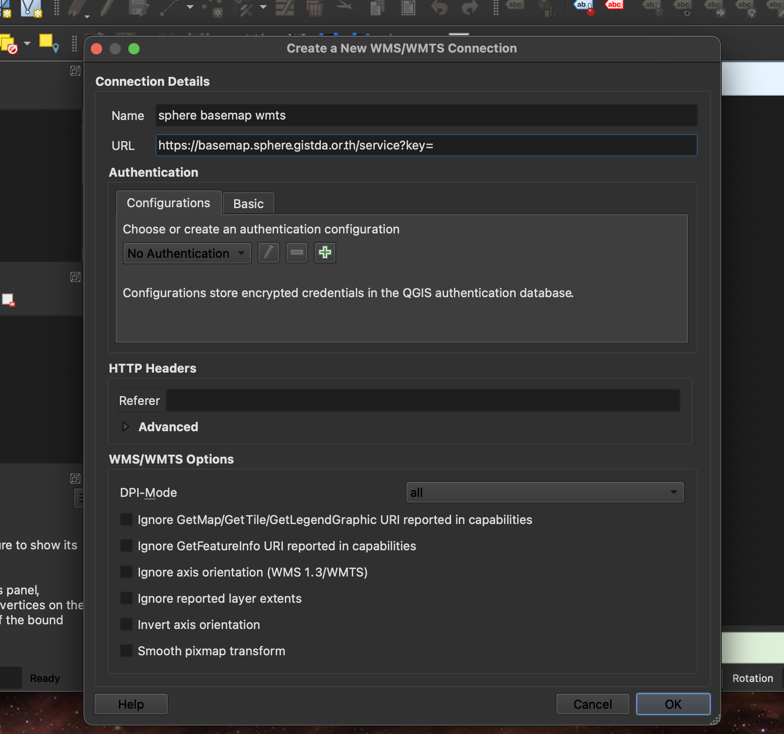Open the DPI-Mode dropdown
This screenshot has height=734, width=784.
click(x=544, y=492)
